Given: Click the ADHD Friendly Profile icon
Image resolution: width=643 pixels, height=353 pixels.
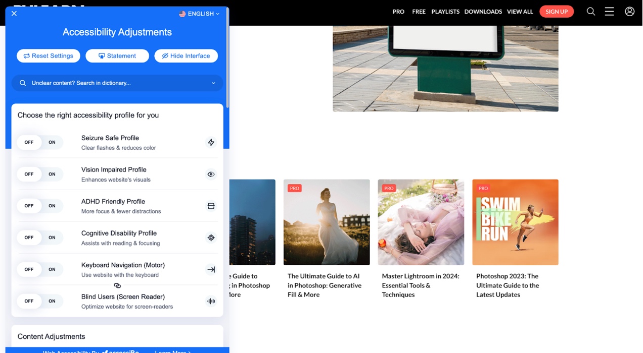Looking at the screenshot, I should coord(211,206).
